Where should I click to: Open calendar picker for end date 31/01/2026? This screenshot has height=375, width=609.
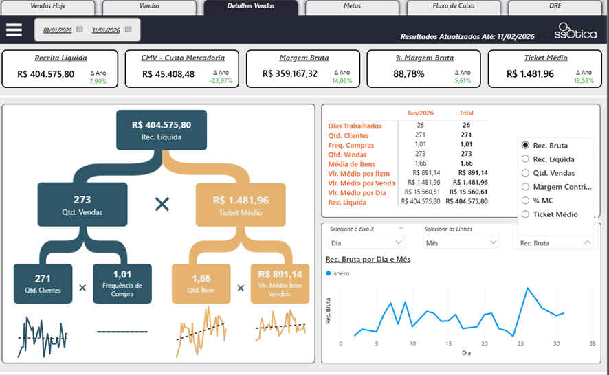coord(128,30)
